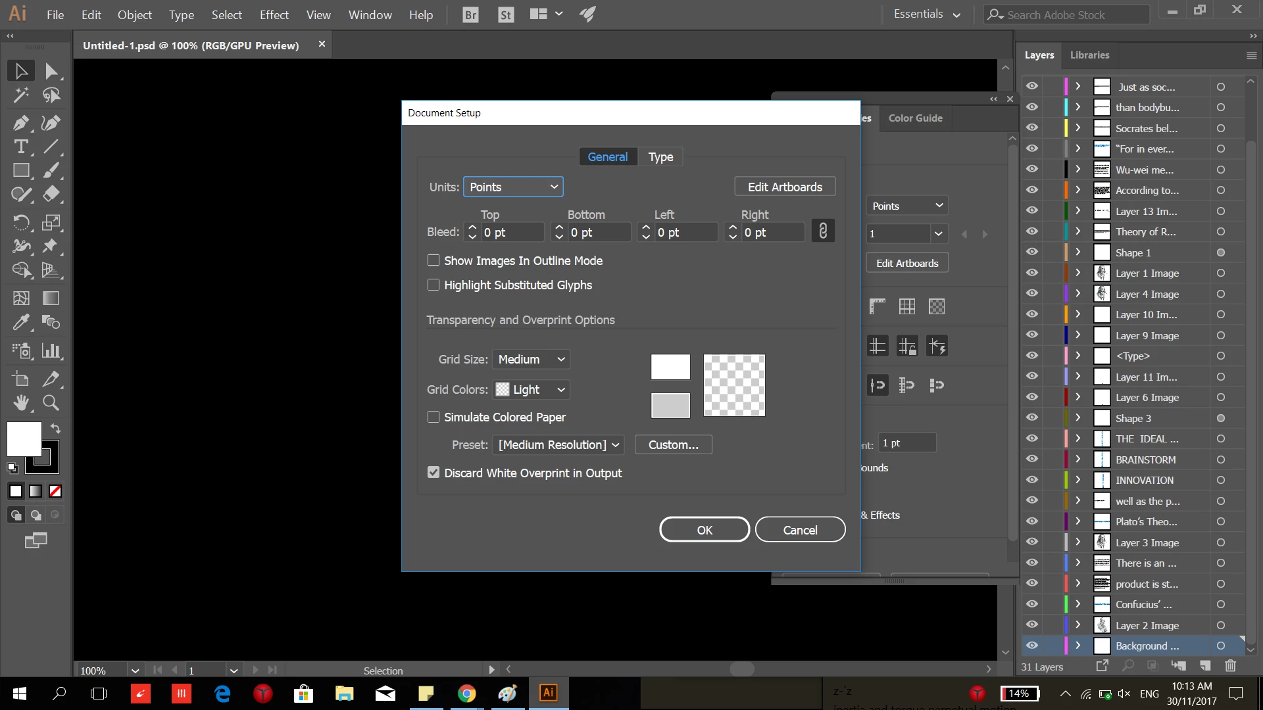Screen dimensions: 1263x710
Task: Uncheck Discard White Overprint in Output
Action: pos(433,473)
